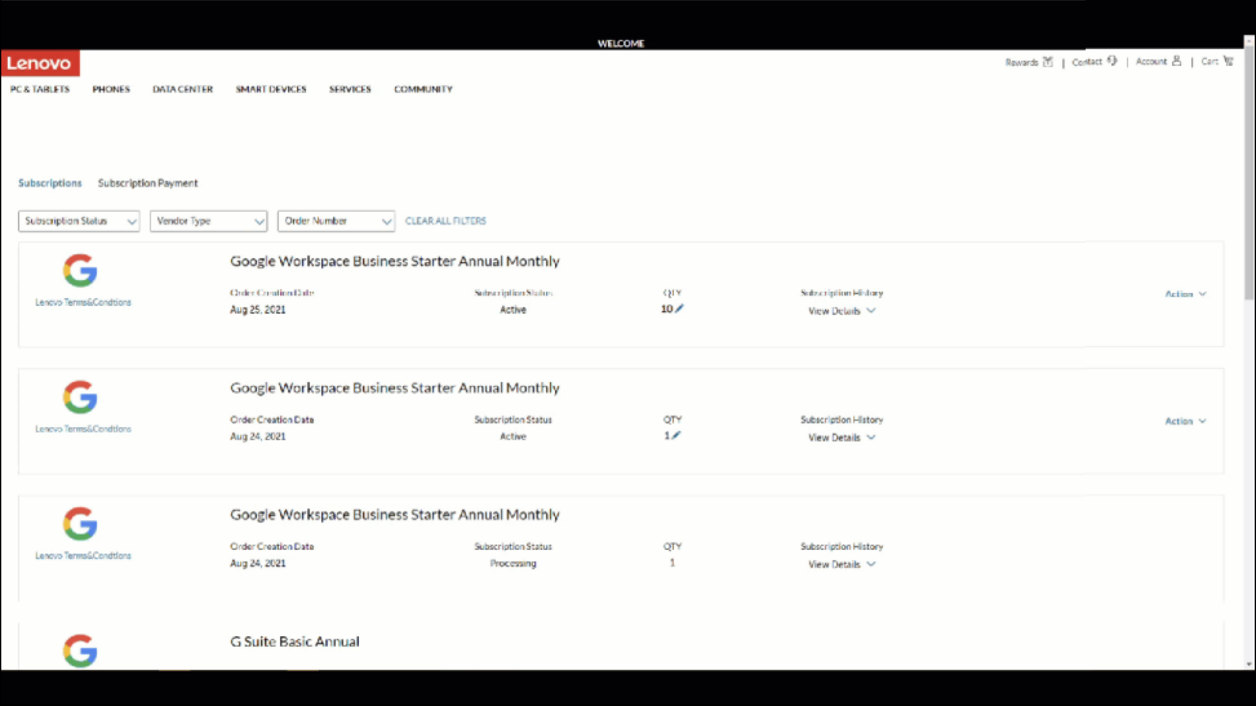Select the Subscriptions tab

click(50, 183)
